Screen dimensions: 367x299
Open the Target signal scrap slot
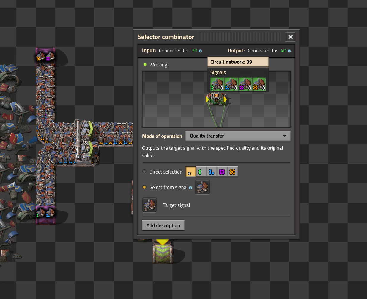(x=149, y=205)
